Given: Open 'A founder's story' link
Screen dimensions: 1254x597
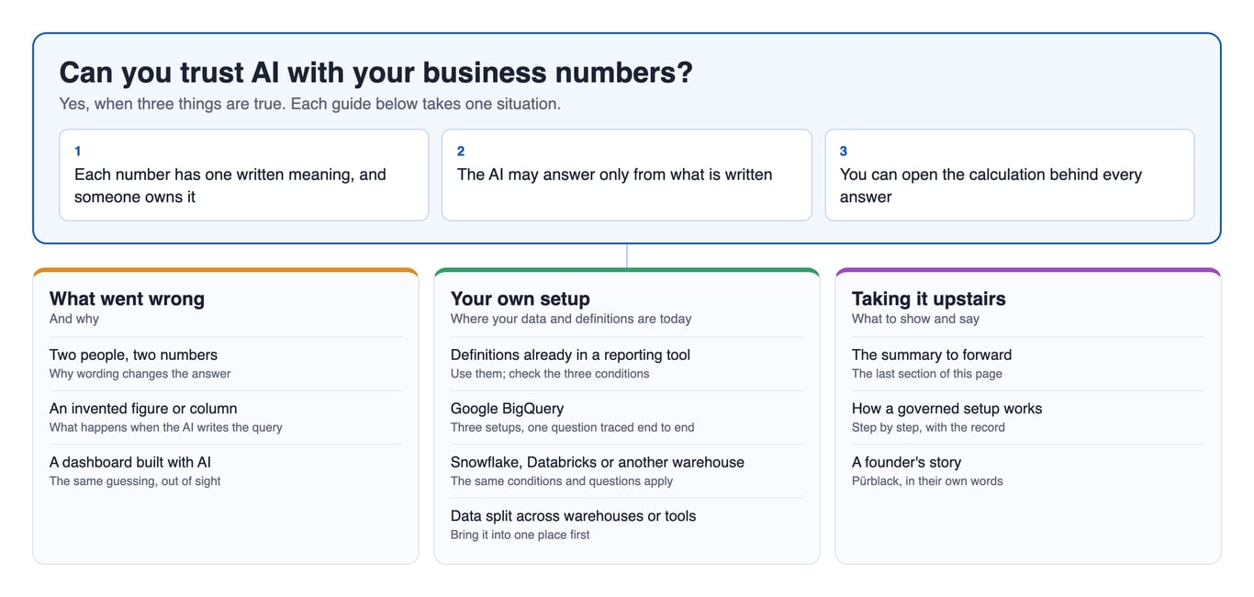Looking at the screenshot, I should pyautogui.click(x=1027, y=471).
